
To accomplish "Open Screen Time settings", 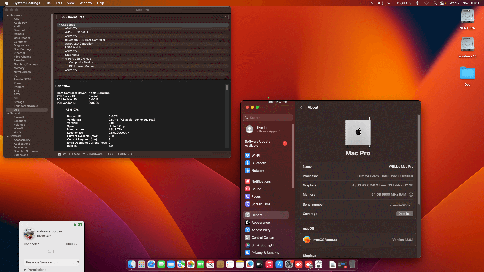I will click(261, 204).
